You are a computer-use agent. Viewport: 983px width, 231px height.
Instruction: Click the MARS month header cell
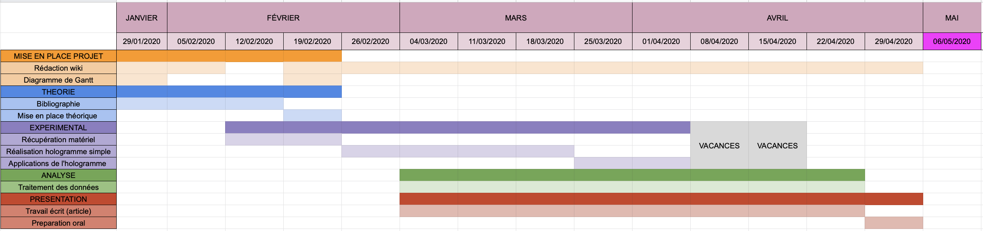click(x=516, y=18)
